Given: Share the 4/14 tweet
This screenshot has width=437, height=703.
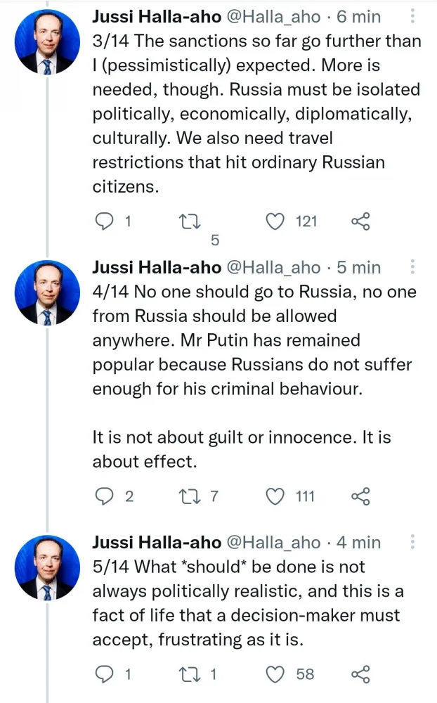Looking at the screenshot, I should pos(360,496).
